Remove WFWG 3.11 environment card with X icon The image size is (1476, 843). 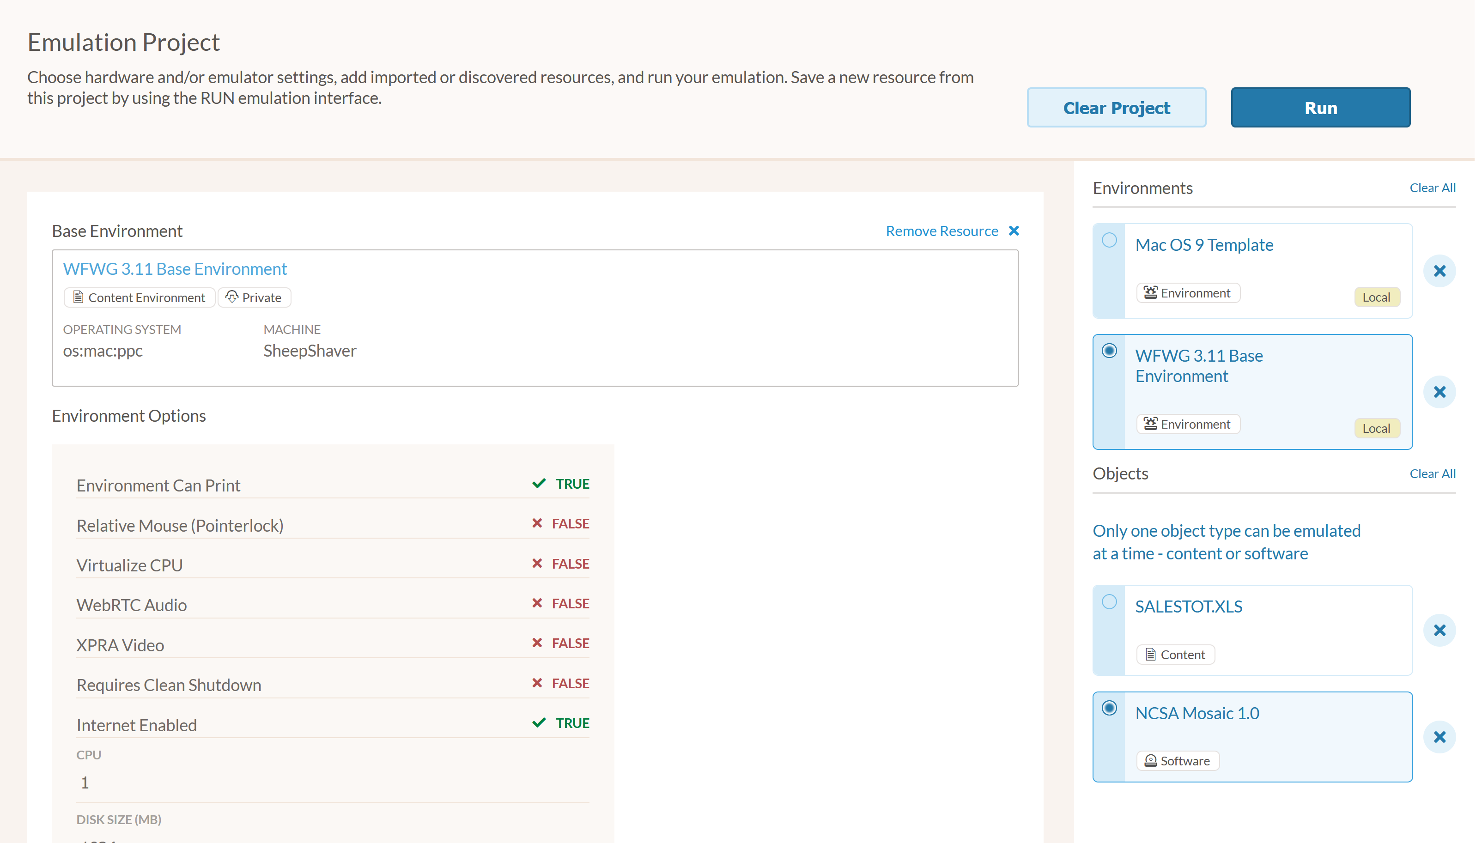click(1439, 392)
